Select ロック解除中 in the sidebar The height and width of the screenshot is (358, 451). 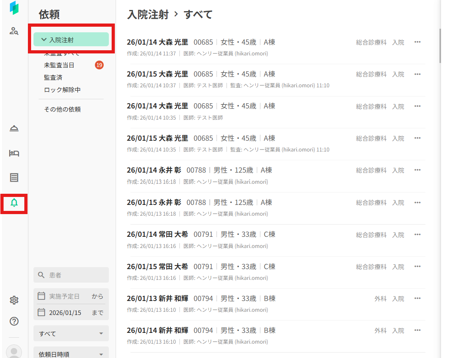click(x=62, y=90)
